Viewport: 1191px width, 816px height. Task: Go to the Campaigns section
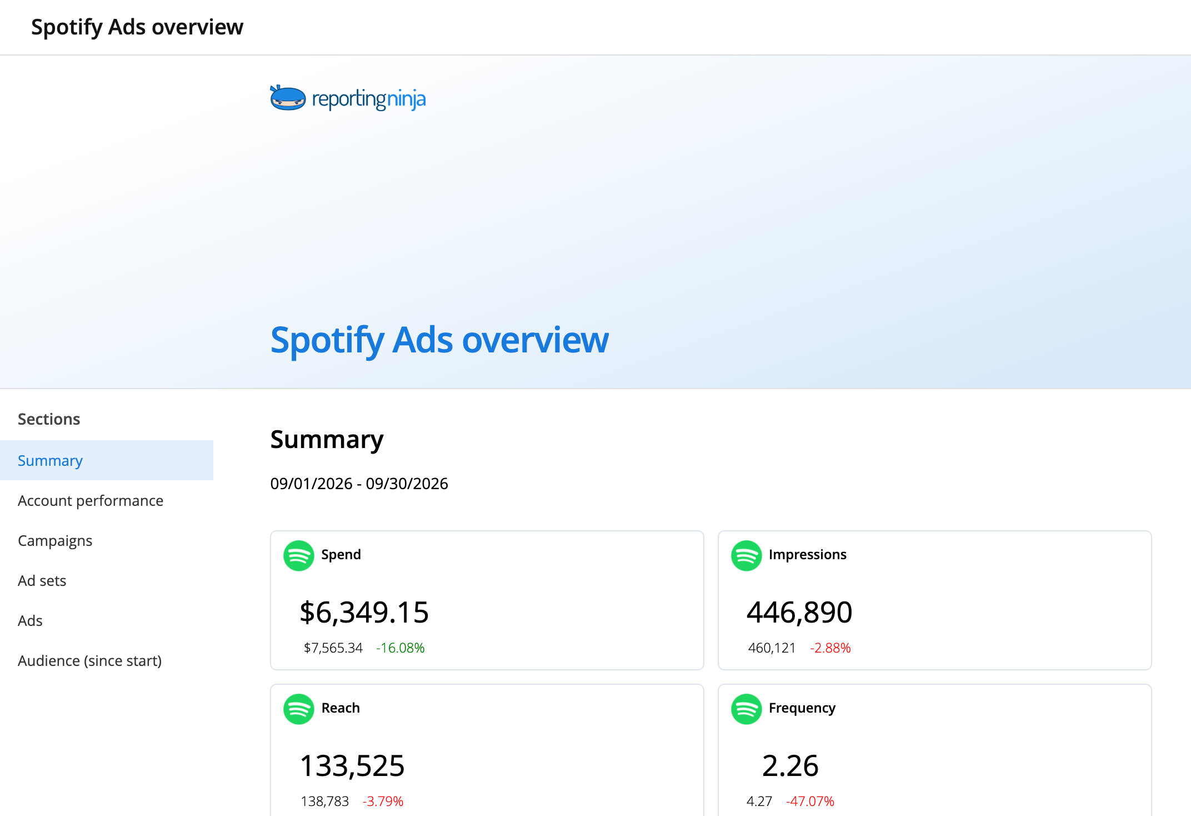click(107, 540)
